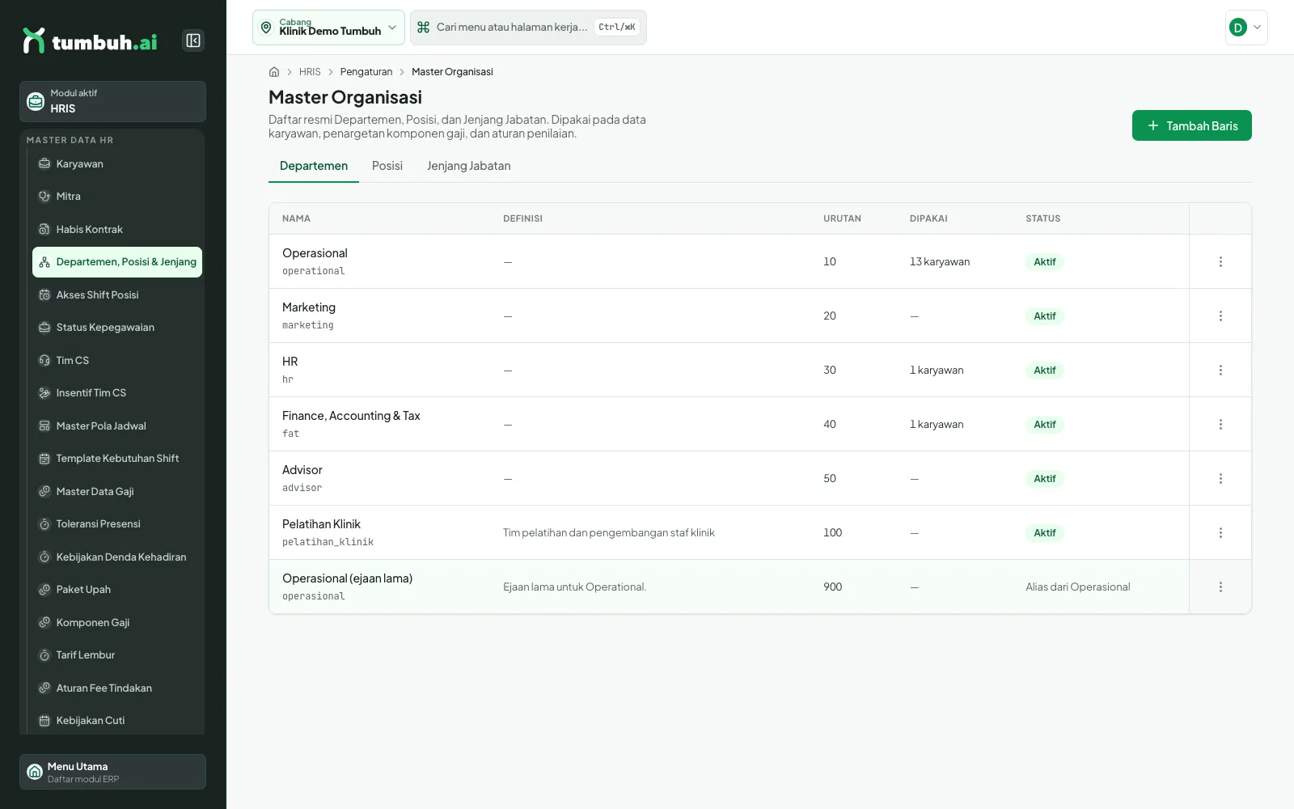Open row actions for Marketing

(1220, 316)
